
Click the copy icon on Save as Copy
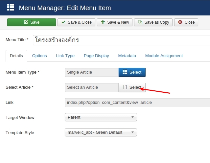(140, 22)
